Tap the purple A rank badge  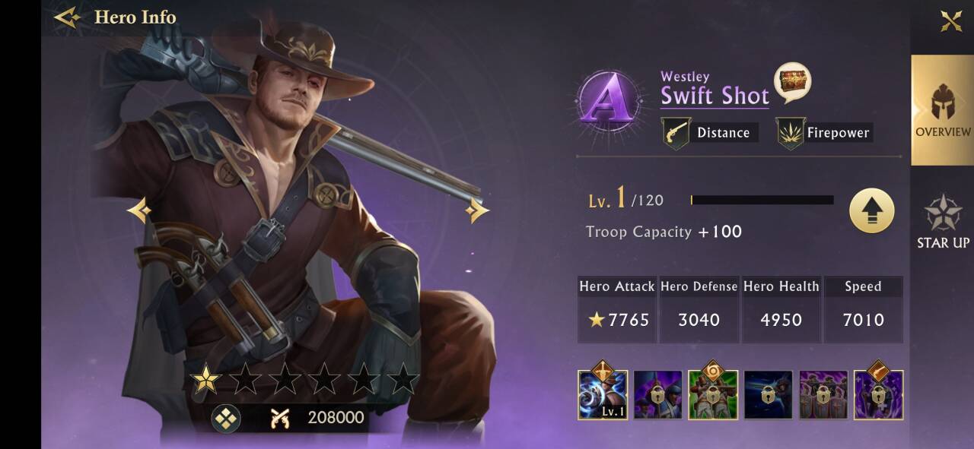[x=606, y=102]
